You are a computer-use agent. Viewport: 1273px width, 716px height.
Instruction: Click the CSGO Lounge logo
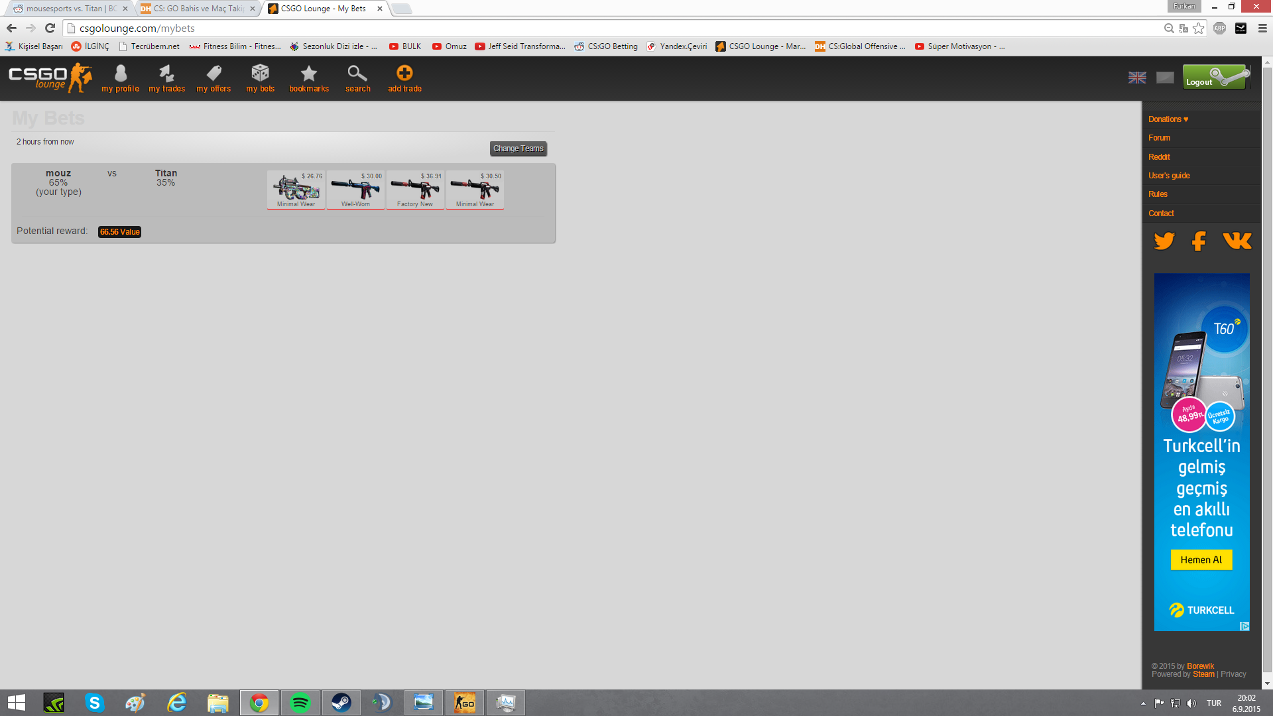[x=50, y=78]
